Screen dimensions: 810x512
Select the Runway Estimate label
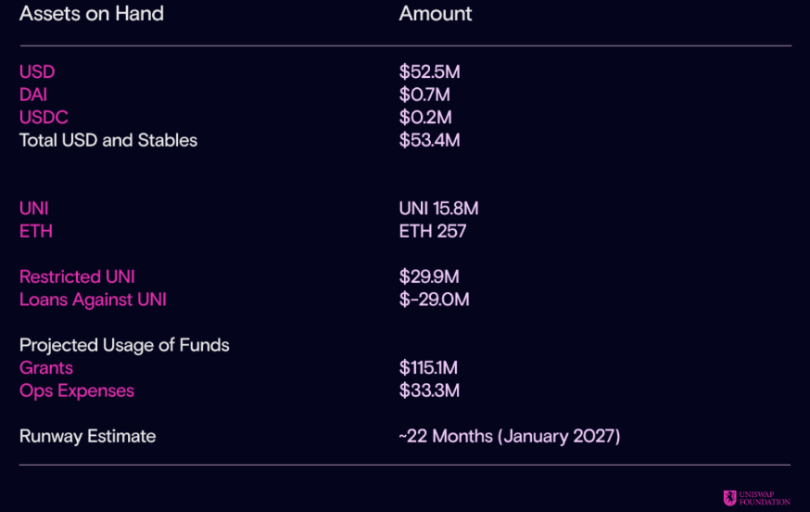pos(88,436)
